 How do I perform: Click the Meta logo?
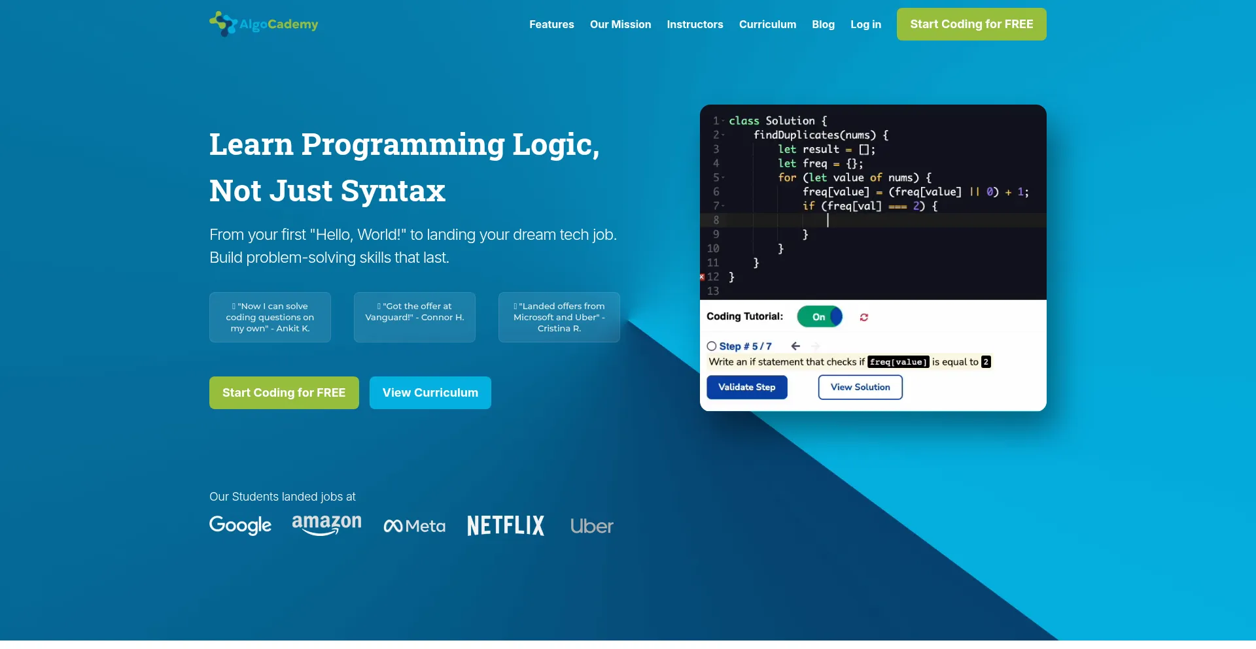tap(414, 526)
